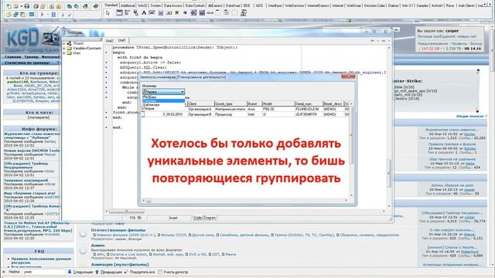Open 'Запровка картриджей' forum topic link
Viewport: 495px width, 278px height.
coord(26,180)
